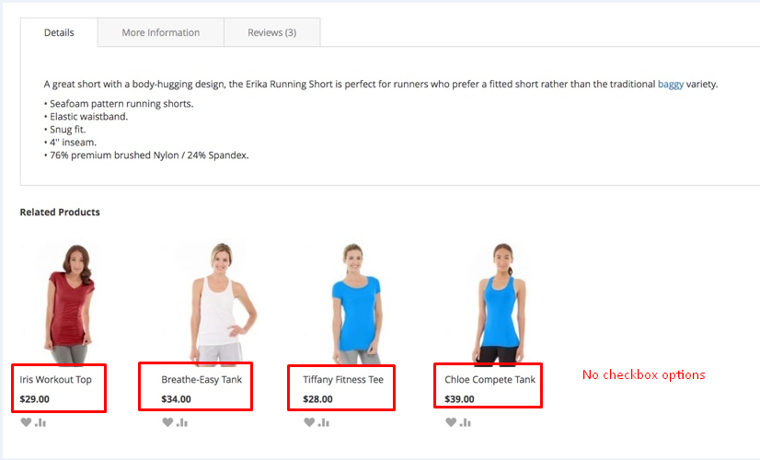This screenshot has height=460, width=760.
Task: Add Breathe-Easy Tank to wishlist
Action: 167,422
